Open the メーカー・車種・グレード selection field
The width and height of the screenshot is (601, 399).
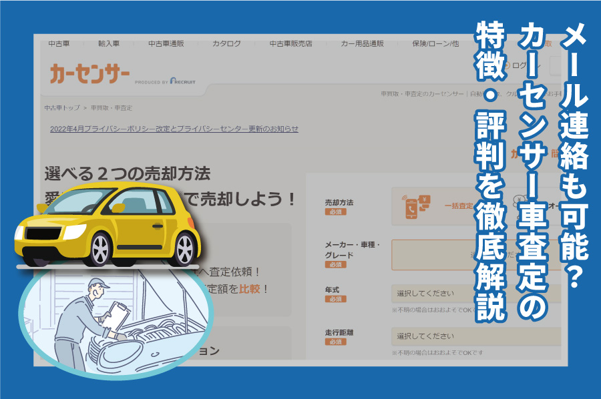[x=475, y=255]
